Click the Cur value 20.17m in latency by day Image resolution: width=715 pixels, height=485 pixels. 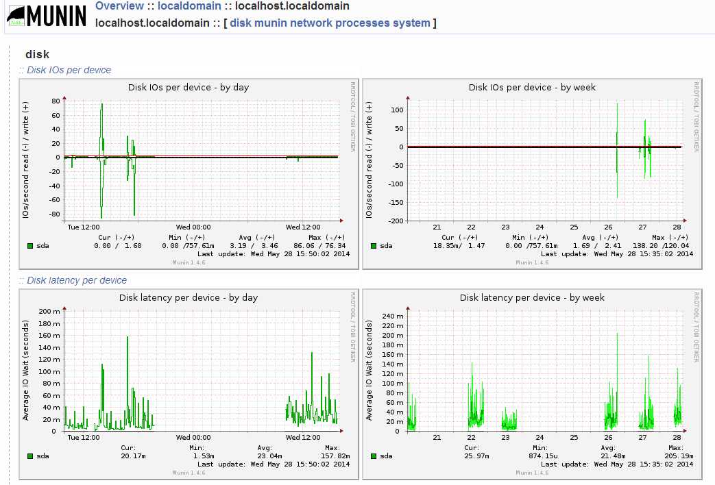tap(133, 456)
